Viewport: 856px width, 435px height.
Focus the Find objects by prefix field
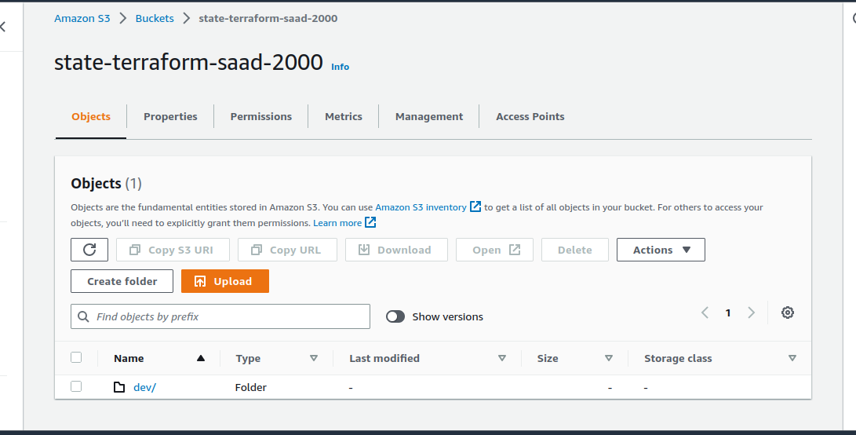tap(220, 316)
